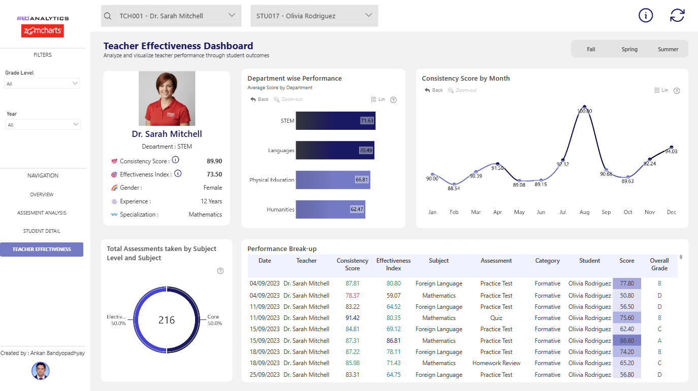
Task: Expand the Grade Level filter dropdown
Action: coord(43,84)
